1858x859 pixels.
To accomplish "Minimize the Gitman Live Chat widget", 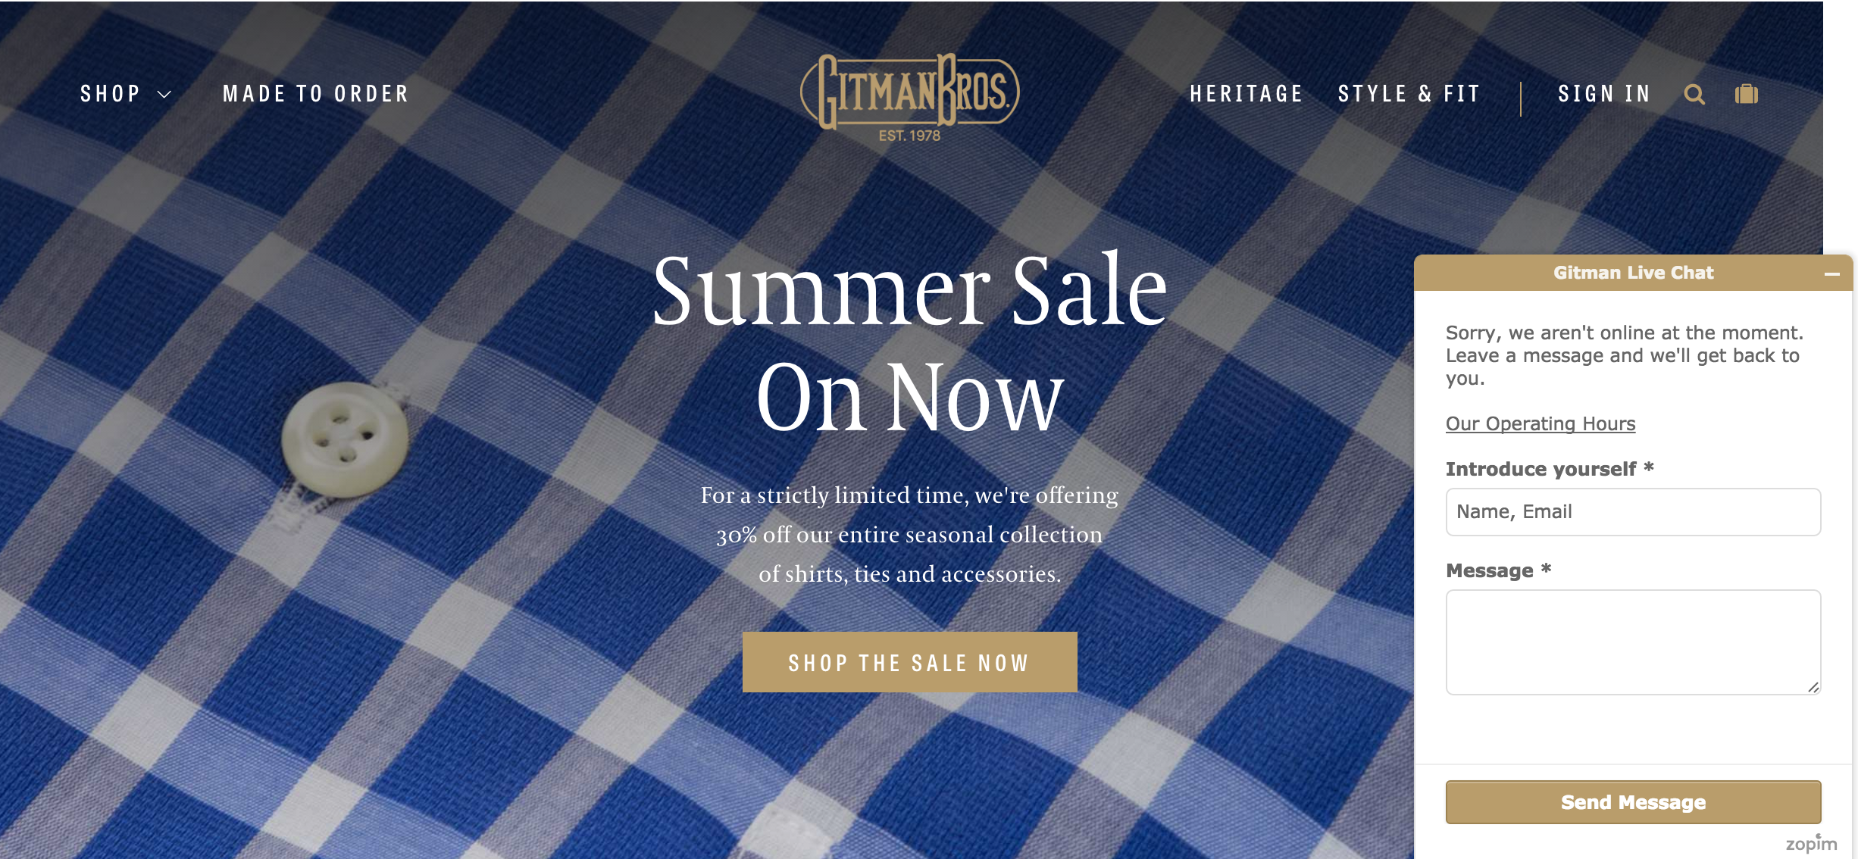I will click(x=1832, y=273).
